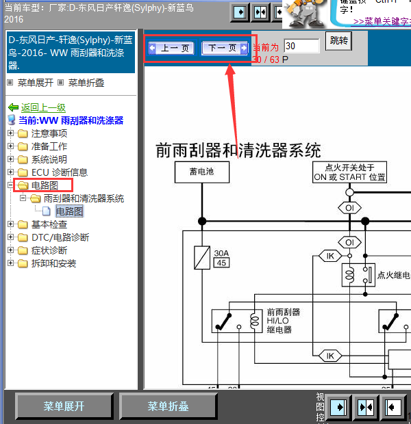Screen dimensions: 411x424
Task: Click small 菜单展开 text in sidebar
Action: coord(35,83)
